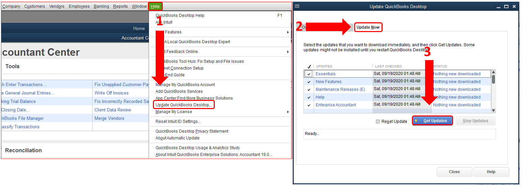Choose Find A Local QuickBooks Desktop Expert

coord(193,42)
